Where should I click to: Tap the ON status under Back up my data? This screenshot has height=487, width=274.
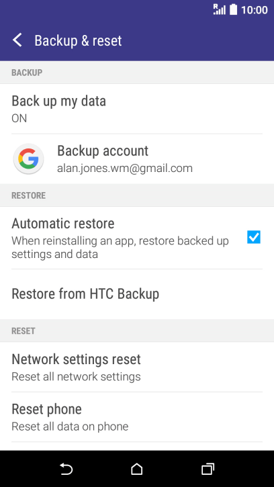[x=19, y=118]
